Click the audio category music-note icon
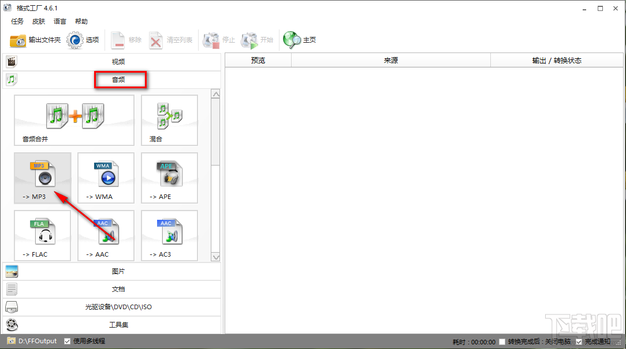The width and height of the screenshot is (626, 349). click(x=12, y=80)
